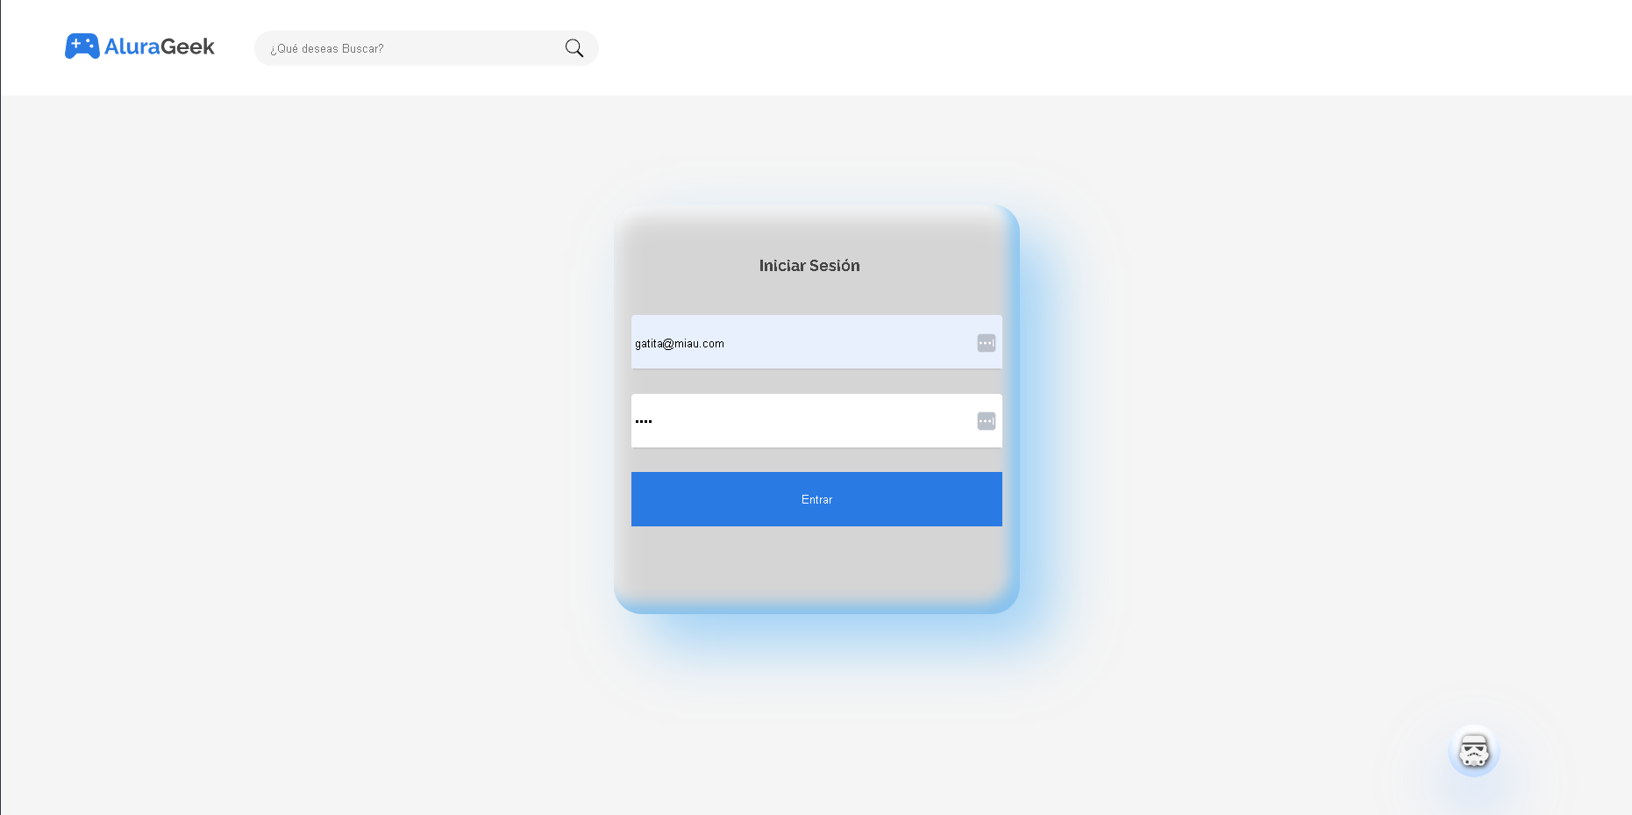The height and width of the screenshot is (815, 1632).
Task: Click blank white header area right of search
Action: click(1096, 48)
